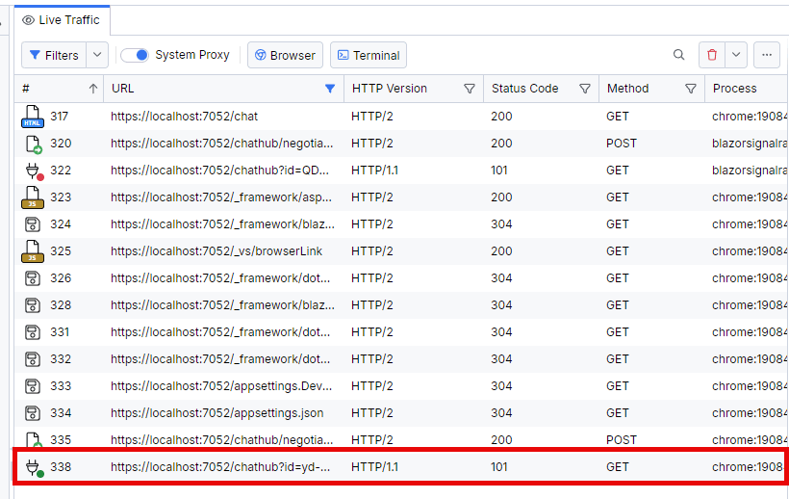The image size is (789, 499).
Task: Toggle the System Proxy switch
Action: click(135, 55)
